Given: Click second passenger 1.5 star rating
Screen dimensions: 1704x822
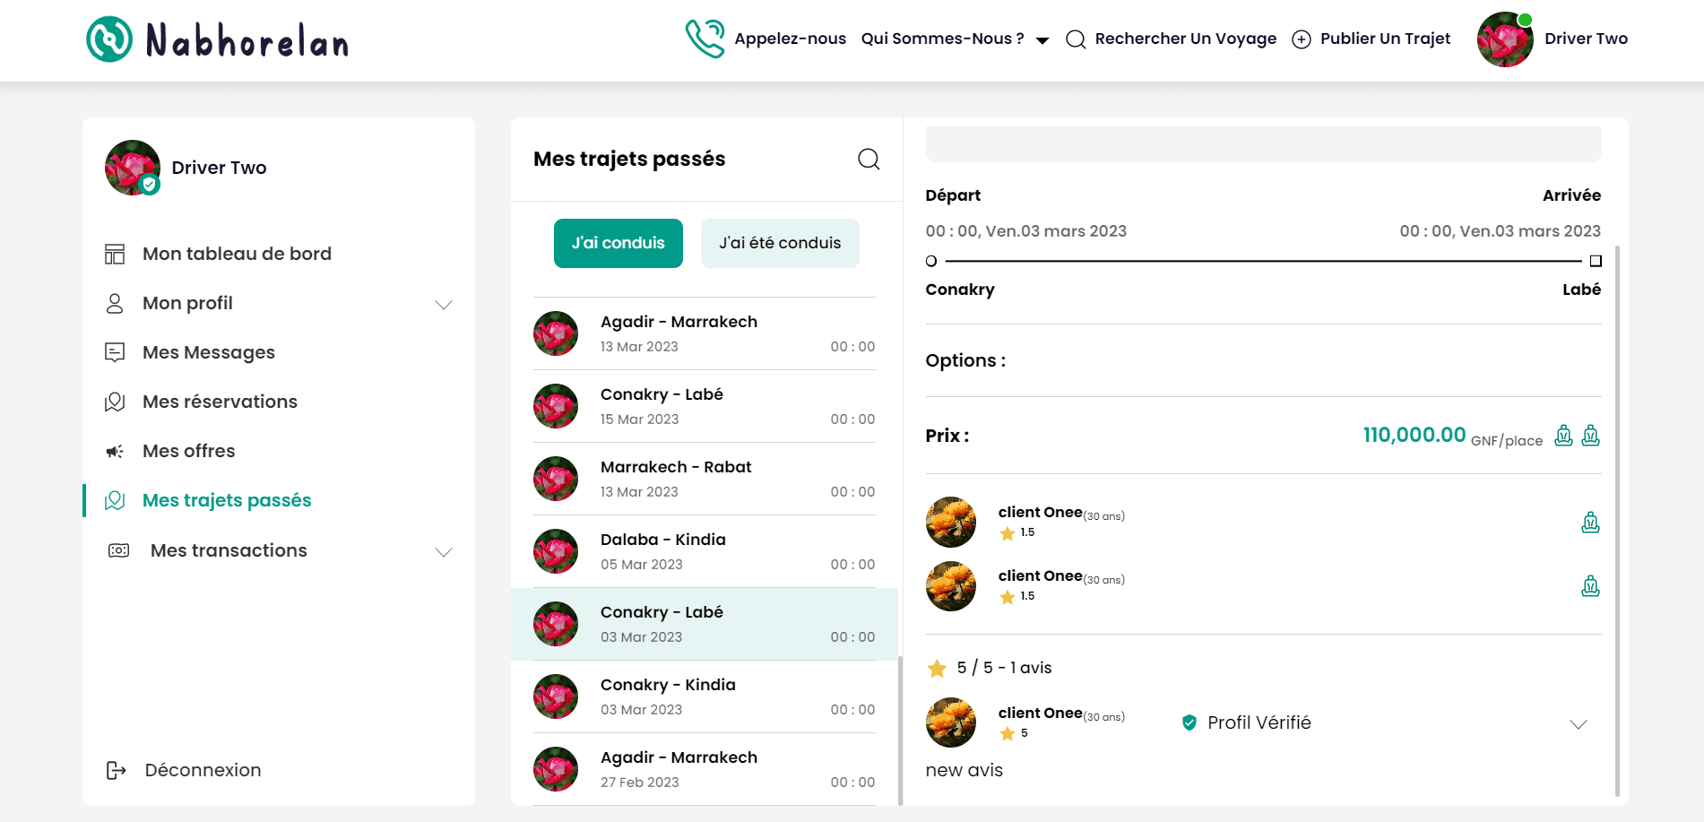Looking at the screenshot, I should (x=1017, y=596).
